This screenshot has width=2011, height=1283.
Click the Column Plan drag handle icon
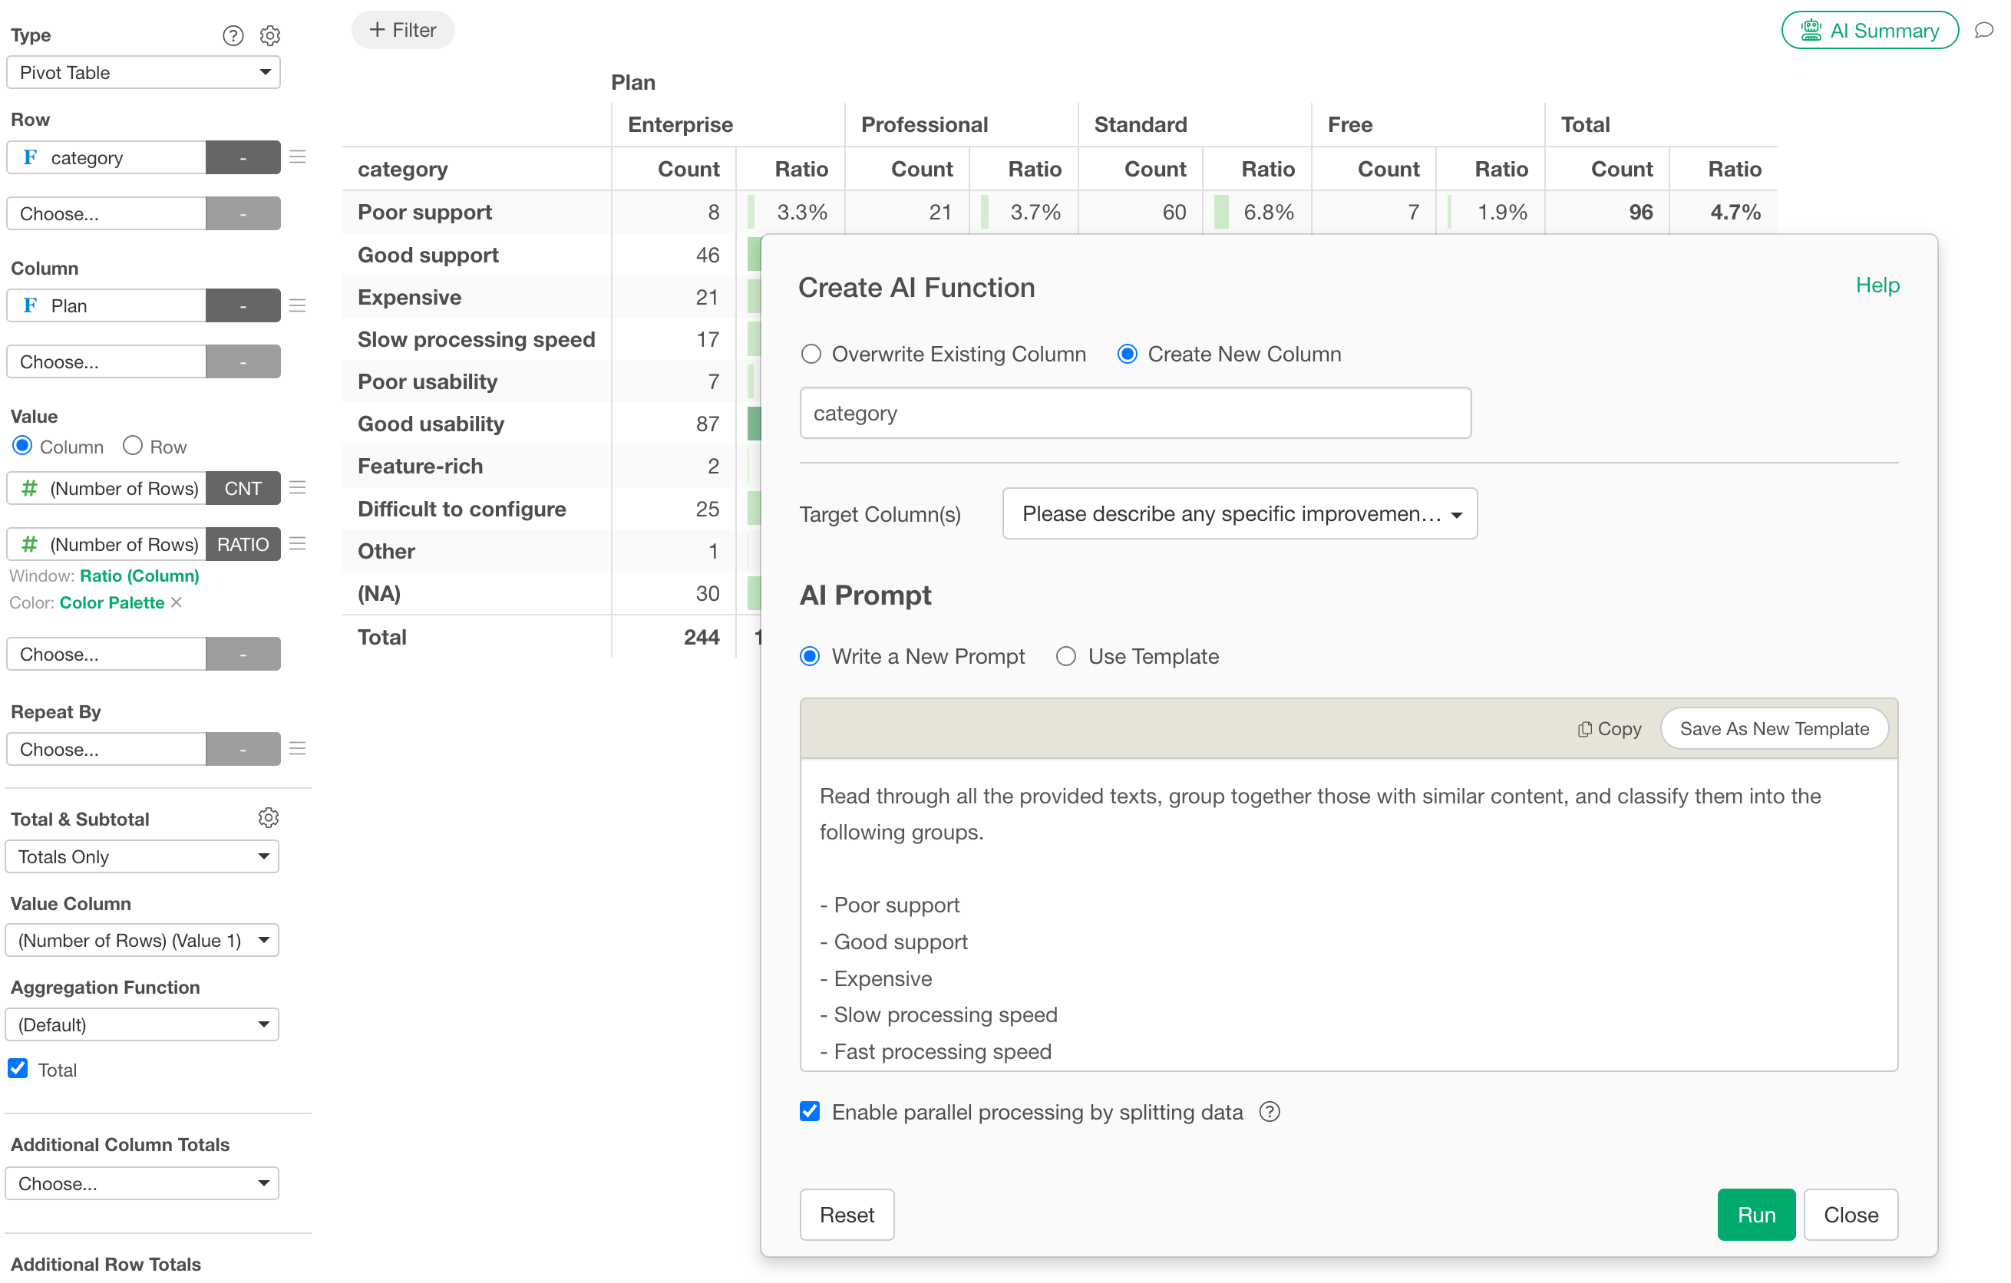(297, 305)
